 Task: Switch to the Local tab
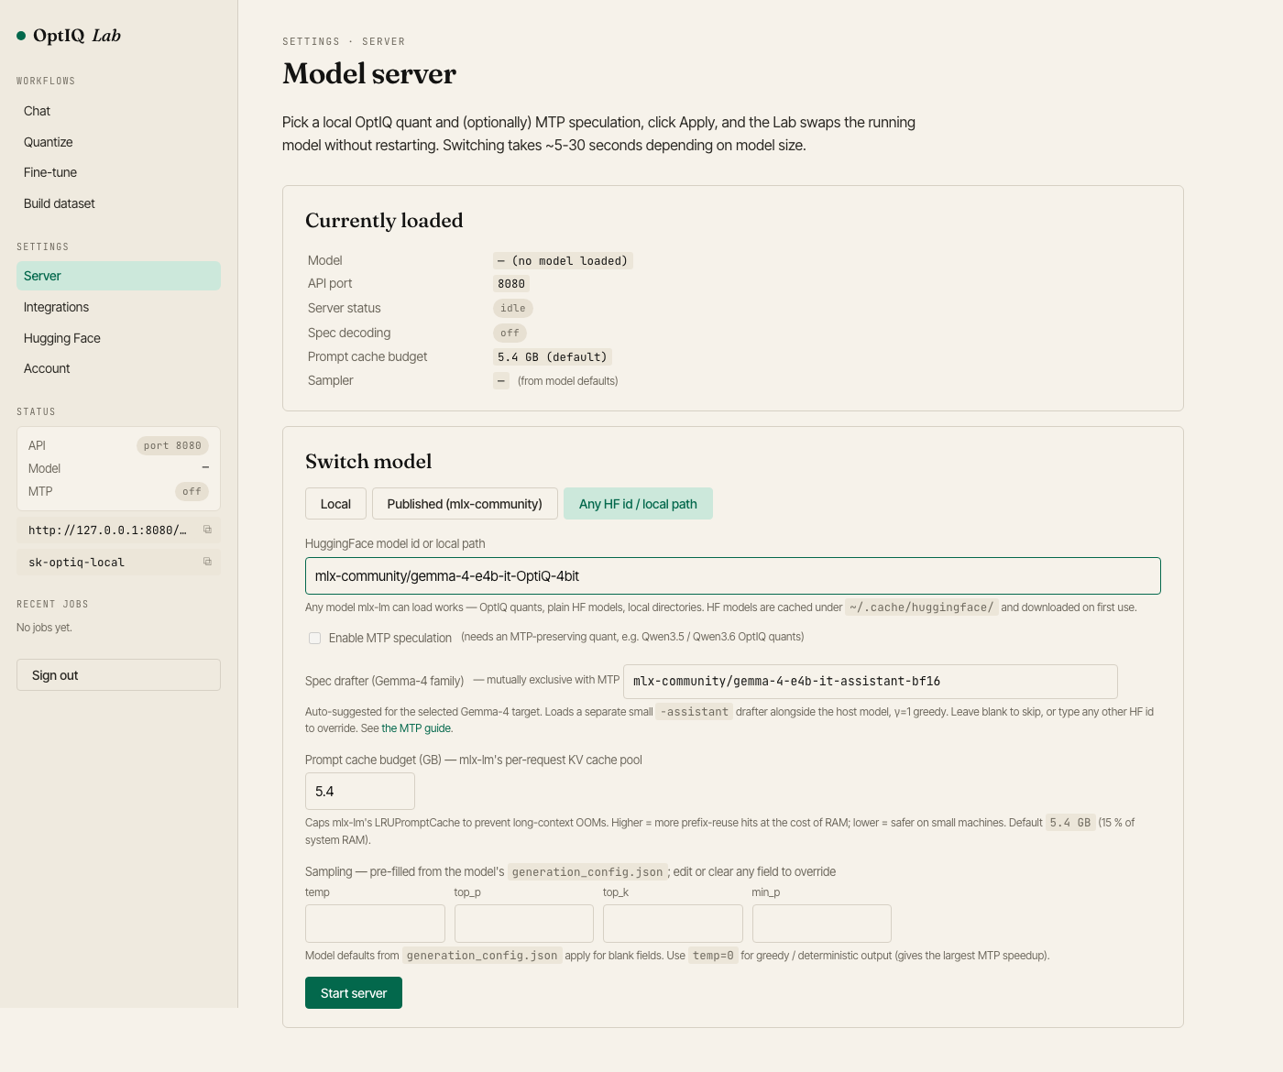click(x=335, y=504)
